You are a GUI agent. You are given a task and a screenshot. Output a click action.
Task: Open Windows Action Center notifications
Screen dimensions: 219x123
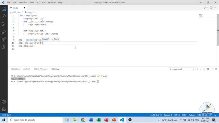pyautogui.click(x=214, y=120)
